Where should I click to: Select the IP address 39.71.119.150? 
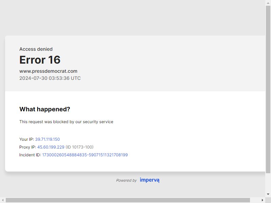tap(47, 139)
